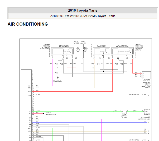Click the Starting/Charging System arrow reference
159x141 pixels.
tap(49, 114)
